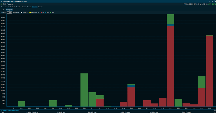Click the detach window icon
Viewport: 216px width, 113px height.
click(x=212, y=1)
